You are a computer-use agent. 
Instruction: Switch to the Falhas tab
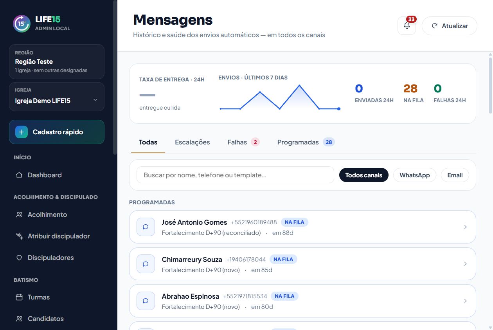pos(243,142)
